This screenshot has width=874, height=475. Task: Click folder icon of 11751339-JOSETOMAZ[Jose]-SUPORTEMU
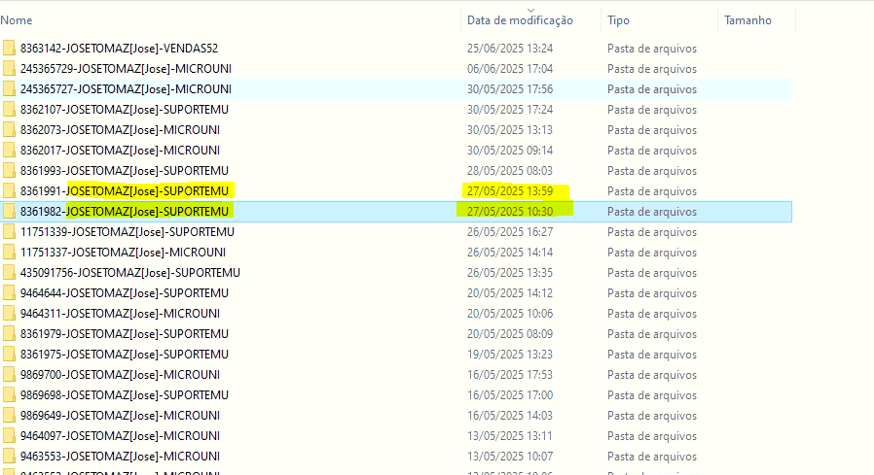[x=9, y=232]
